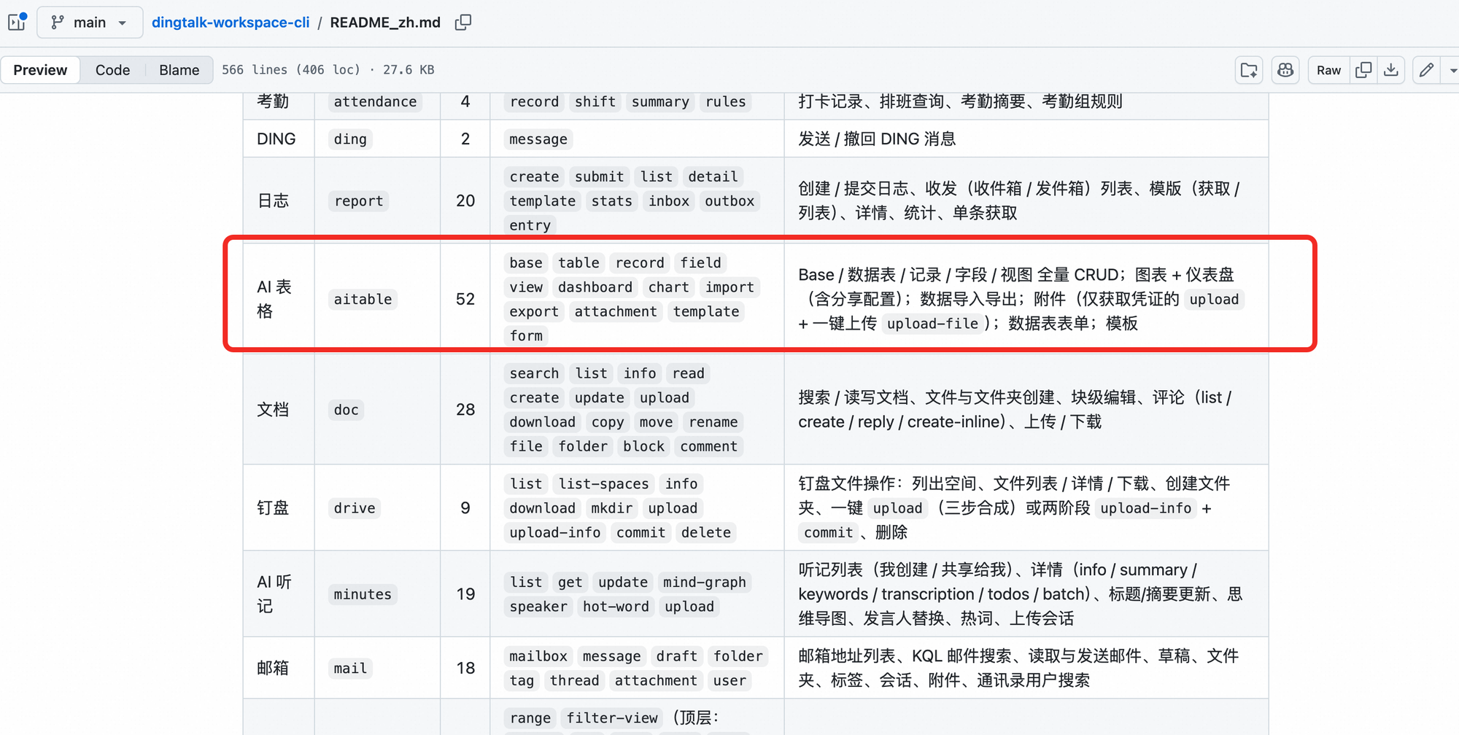This screenshot has height=735, width=1459.
Task: Open more edit options dropdown arrow
Action: (x=1452, y=70)
